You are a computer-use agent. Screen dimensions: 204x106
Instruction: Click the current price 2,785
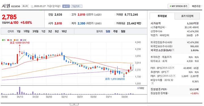click(x=9, y=17)
